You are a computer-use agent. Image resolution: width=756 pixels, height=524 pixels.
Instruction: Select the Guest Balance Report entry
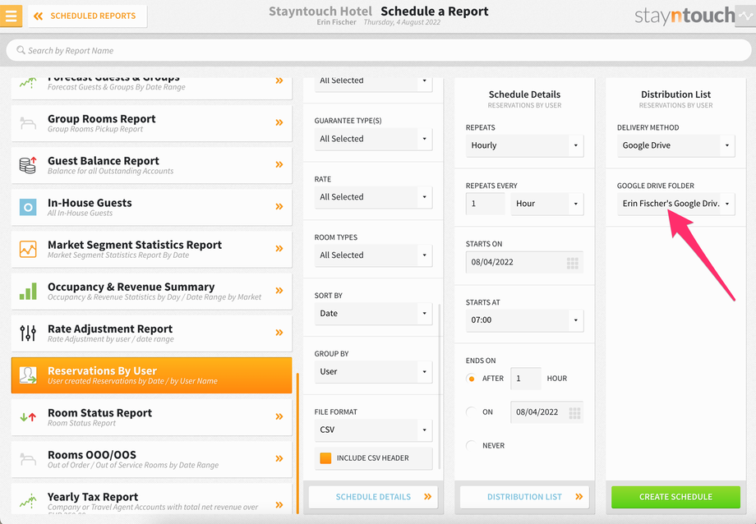coord(151,165)
